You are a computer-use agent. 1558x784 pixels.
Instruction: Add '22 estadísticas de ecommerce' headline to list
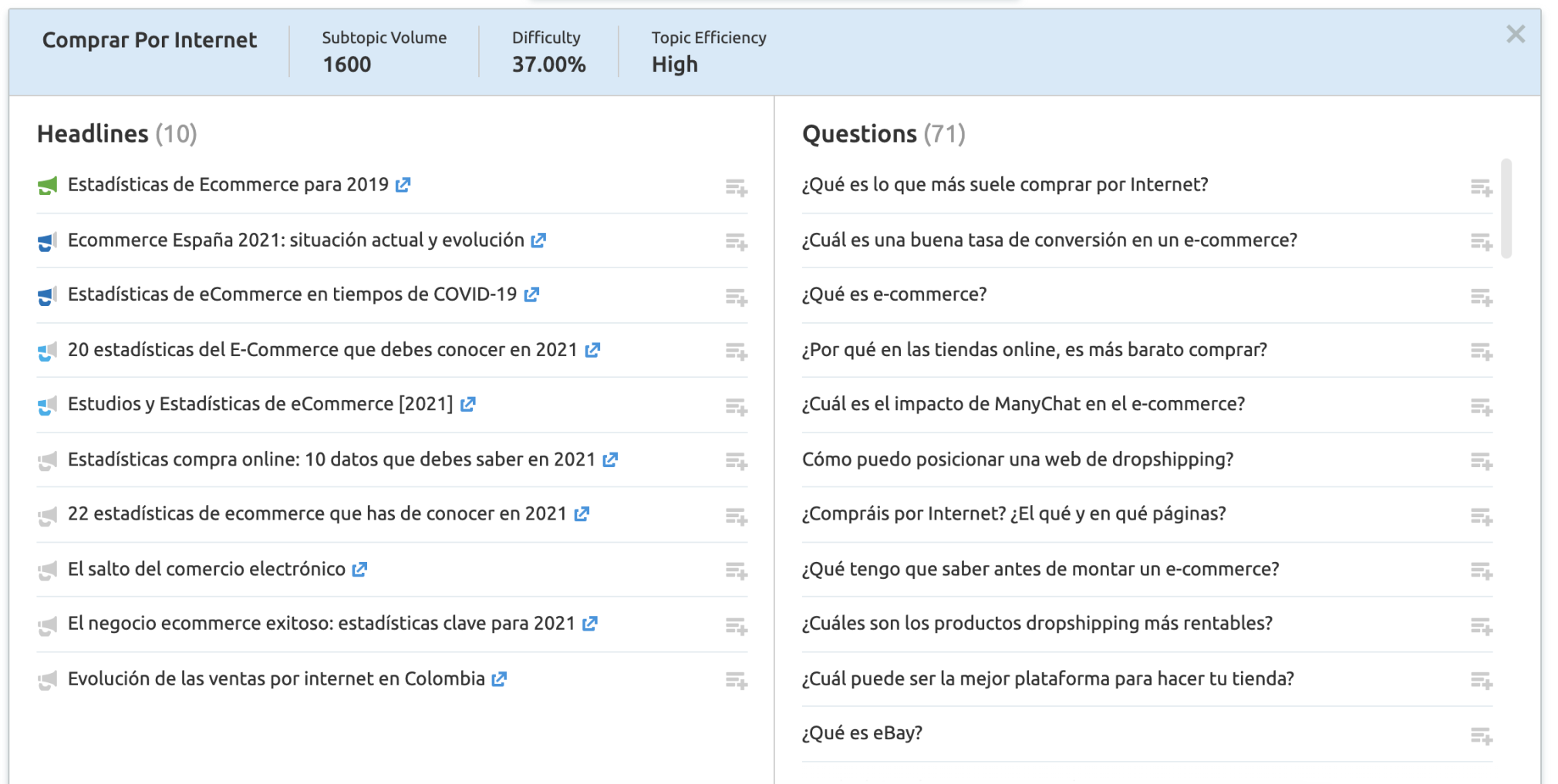[x=736, y=516]
